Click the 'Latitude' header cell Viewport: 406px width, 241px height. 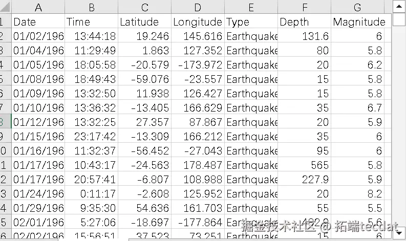click(145, 21)
